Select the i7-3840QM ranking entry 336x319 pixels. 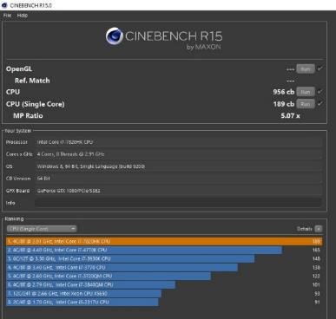pyautogui.click(x=90, y=285)
